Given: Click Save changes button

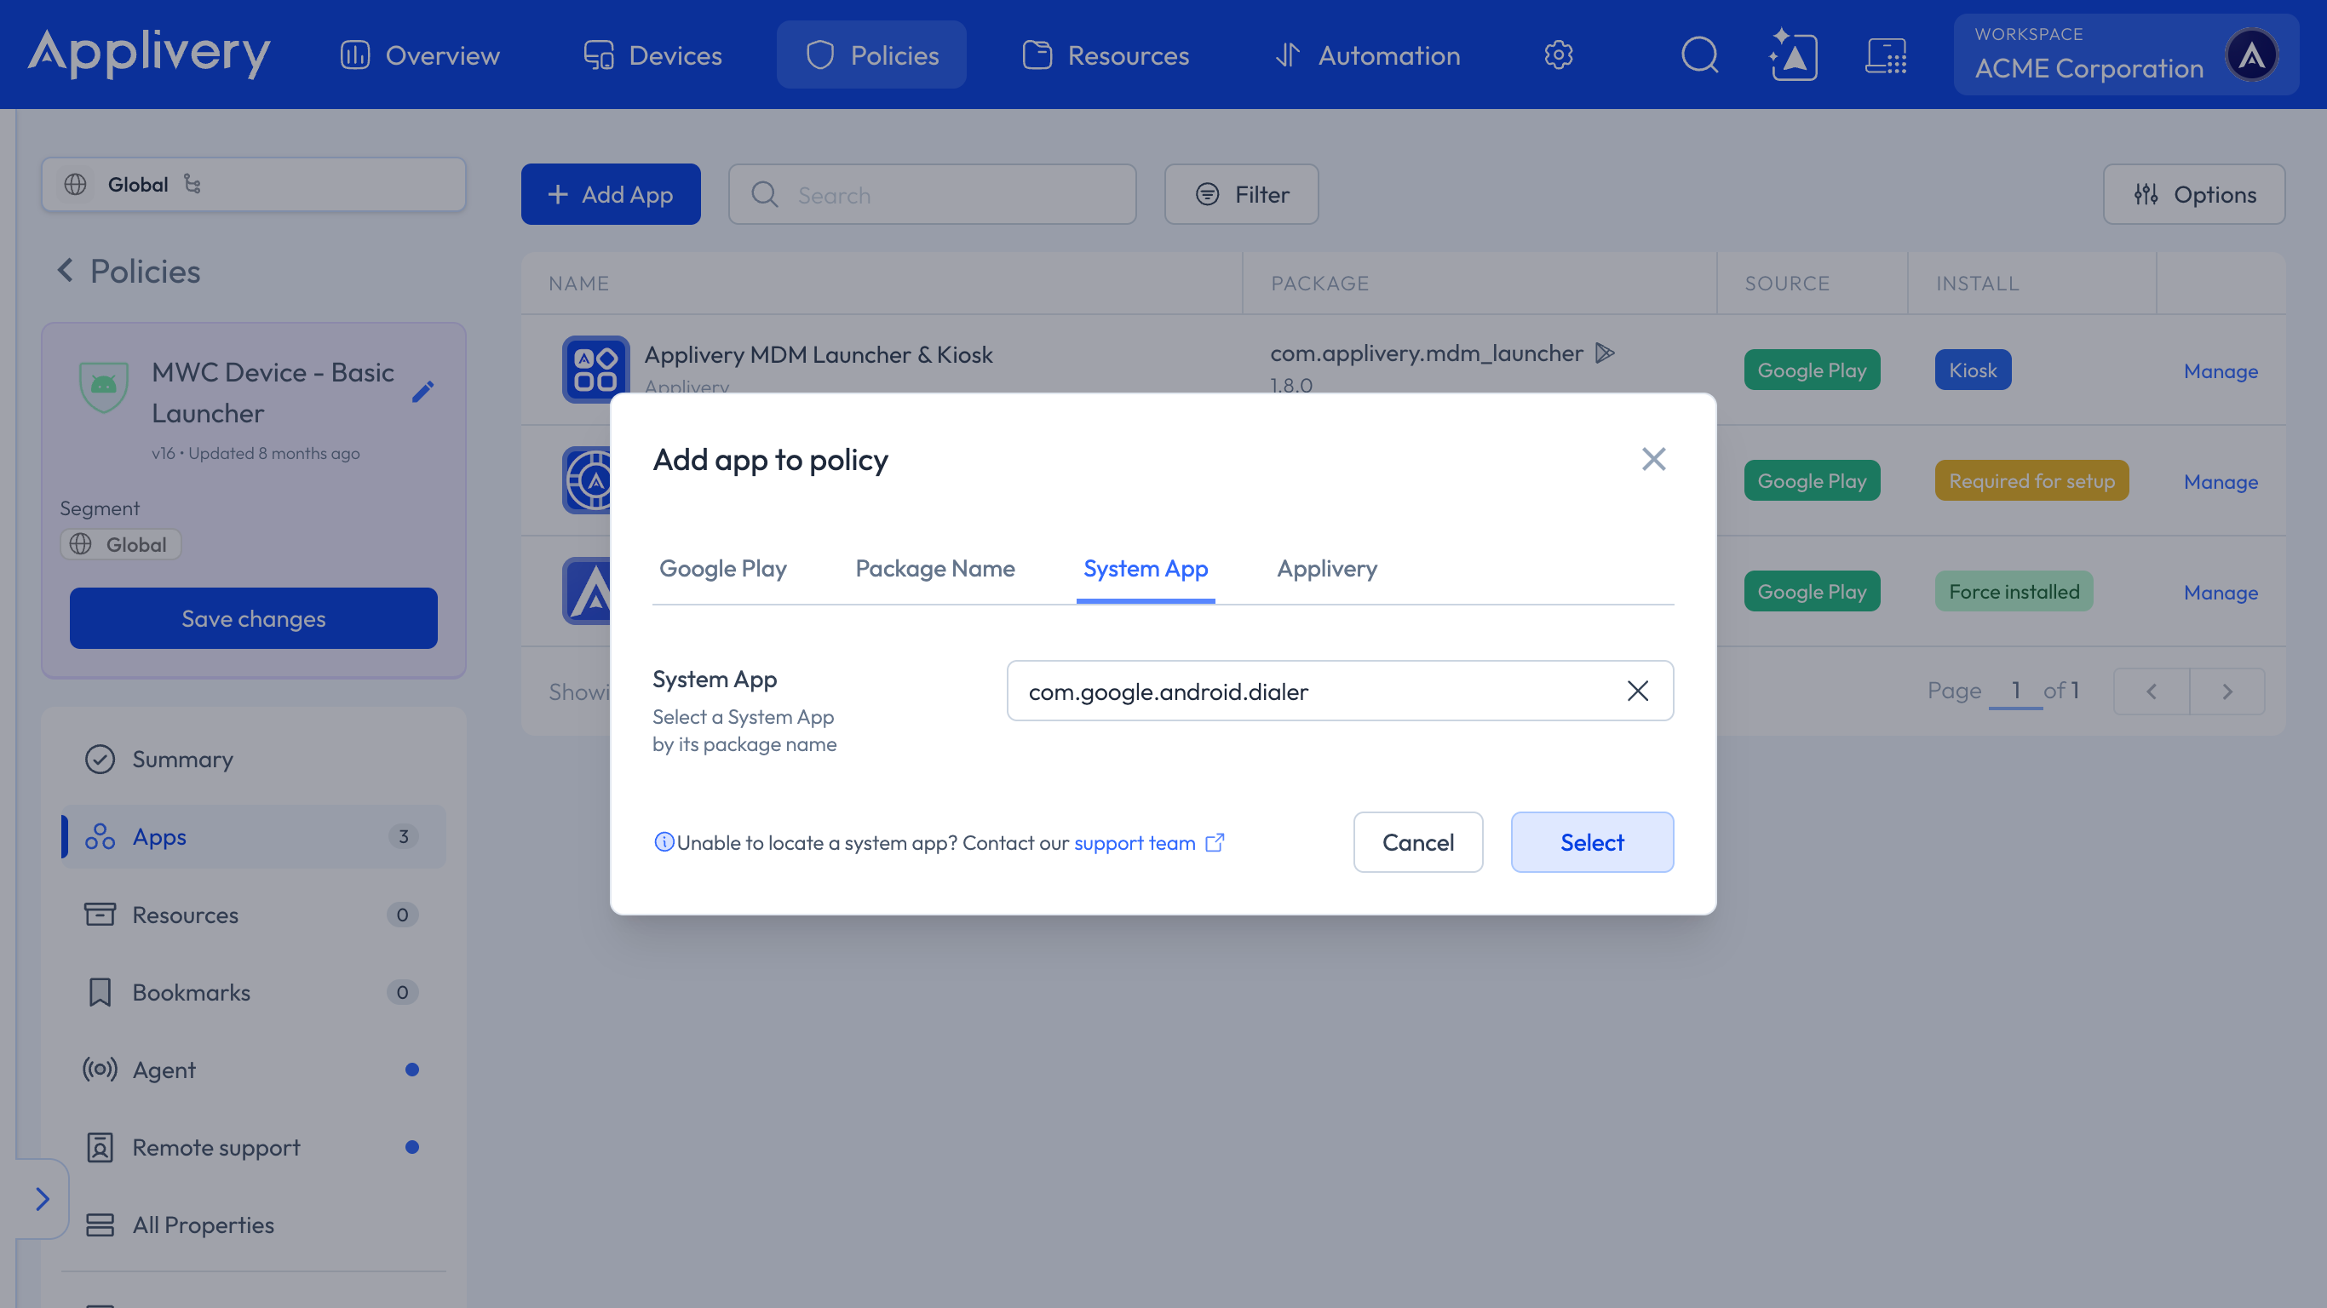Looking at the screenshot, I should 254,618.
